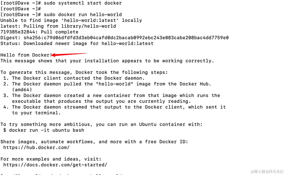The image size is (285, 175).
Task: Click the red arrow annotation head
Action: click(54, 55)
